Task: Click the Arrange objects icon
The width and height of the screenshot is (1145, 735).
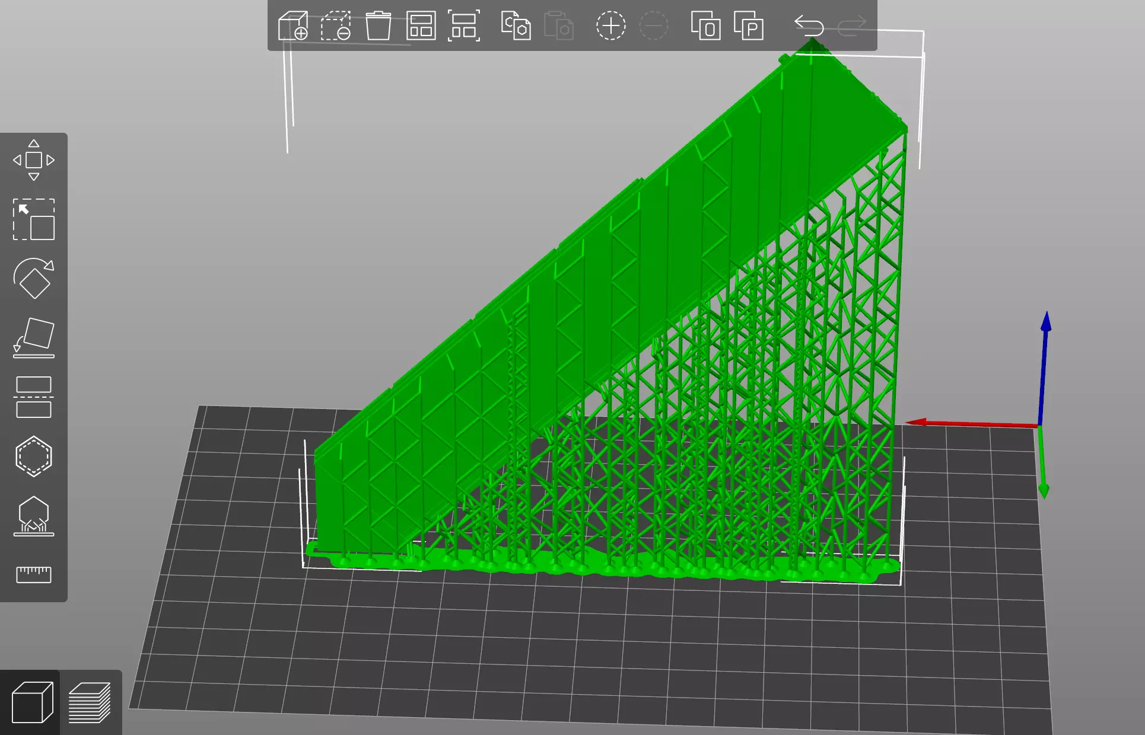Action: pyautogui.click(x=421, y=26)
